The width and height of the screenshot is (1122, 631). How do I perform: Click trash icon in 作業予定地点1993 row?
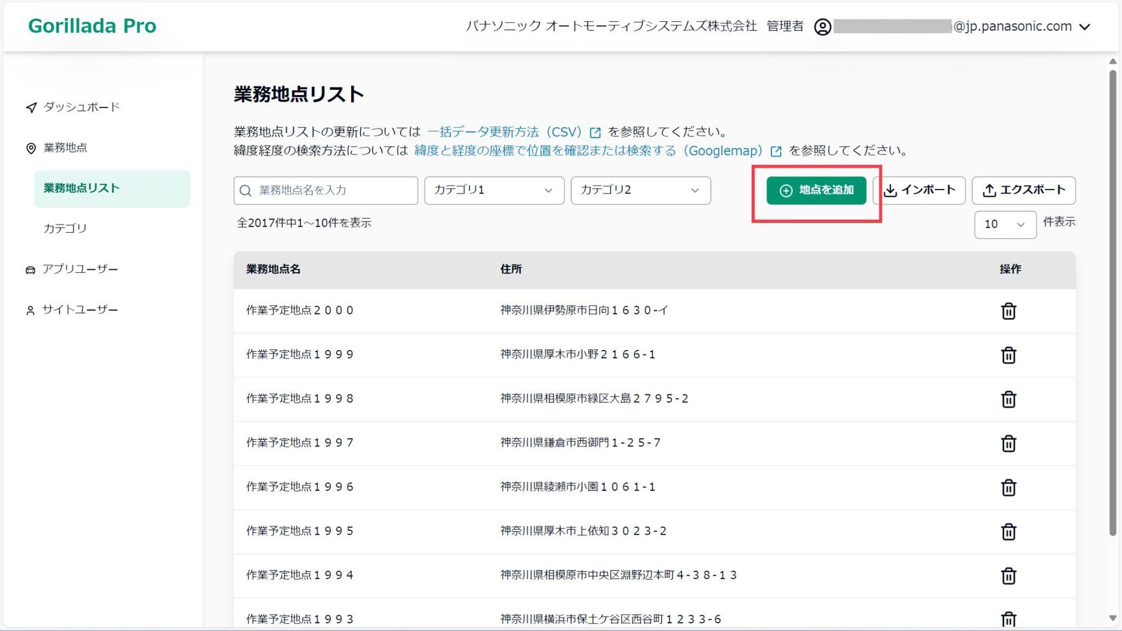point(1008,619)
